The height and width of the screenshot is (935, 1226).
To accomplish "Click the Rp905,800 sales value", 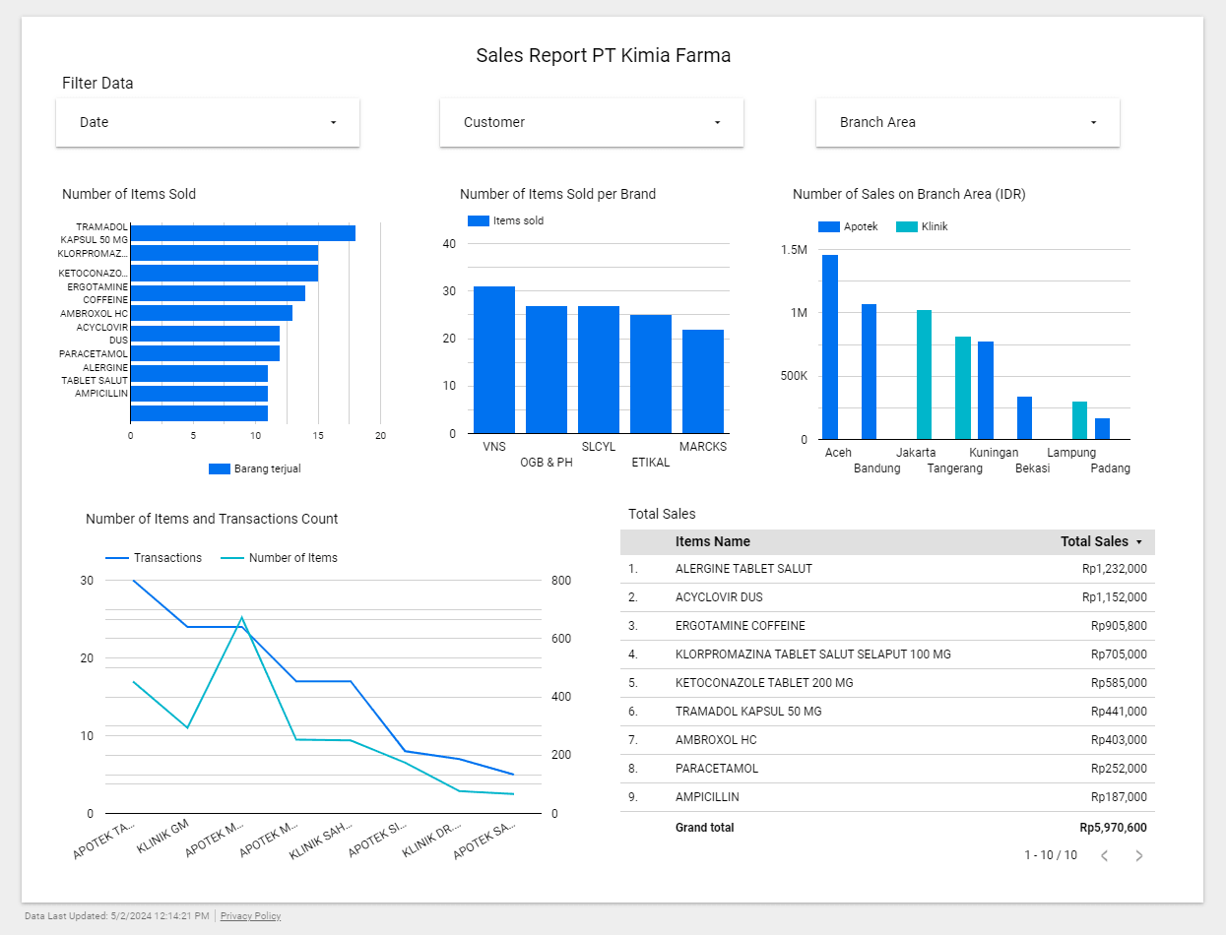I will [1119, 626].
